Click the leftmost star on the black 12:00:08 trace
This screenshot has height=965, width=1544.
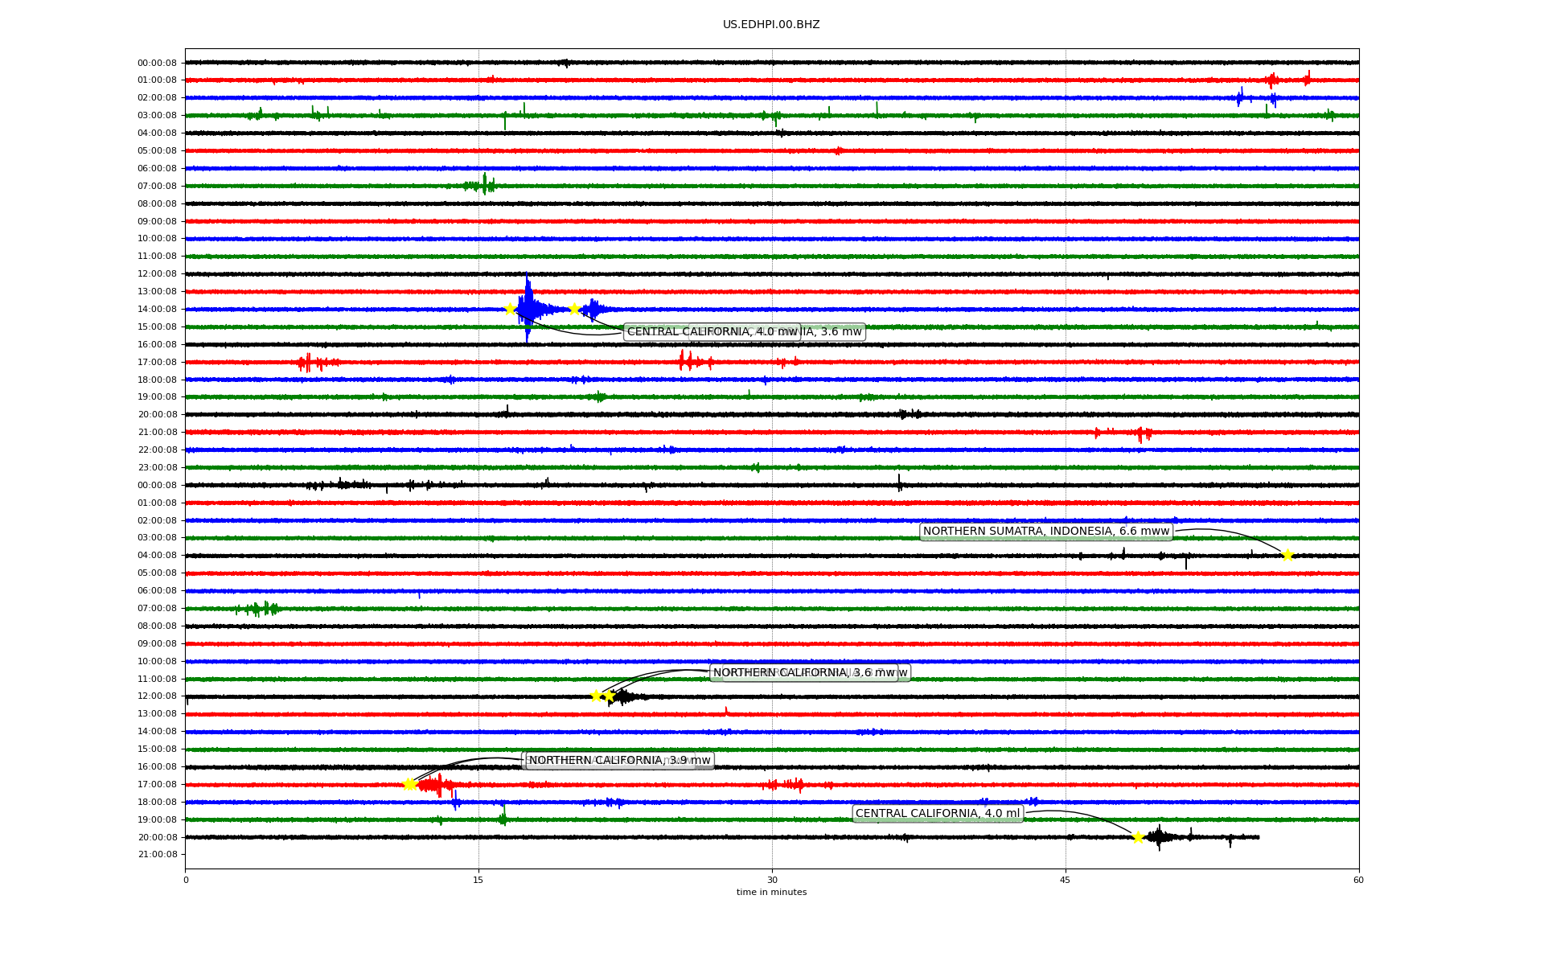point(596,696)
